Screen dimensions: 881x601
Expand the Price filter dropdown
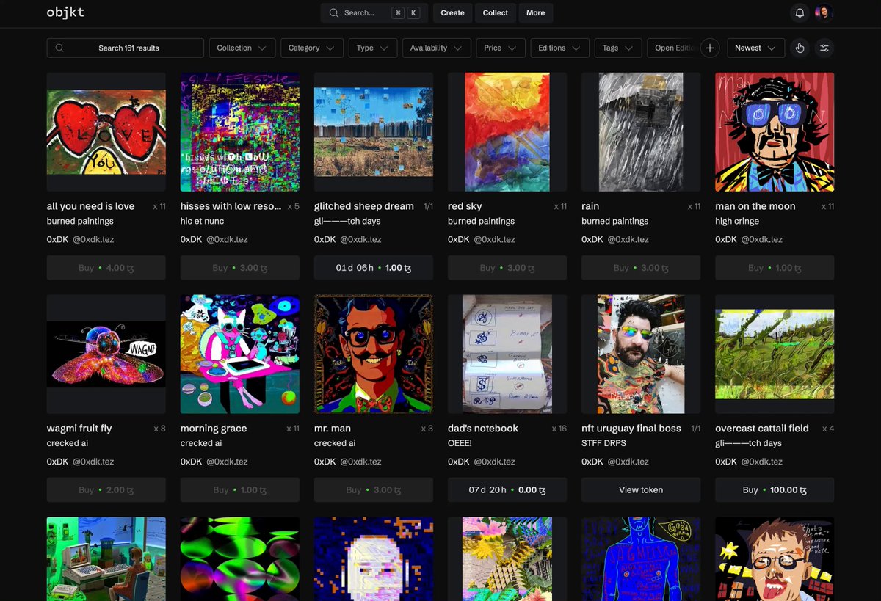(501, 48)
